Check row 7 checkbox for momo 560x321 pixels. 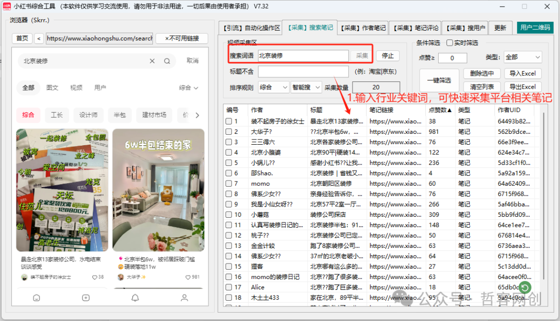[229, 184]
